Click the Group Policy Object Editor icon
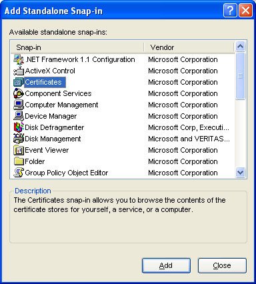The width and height of the screenshot is (256, 284). [19, 173]
